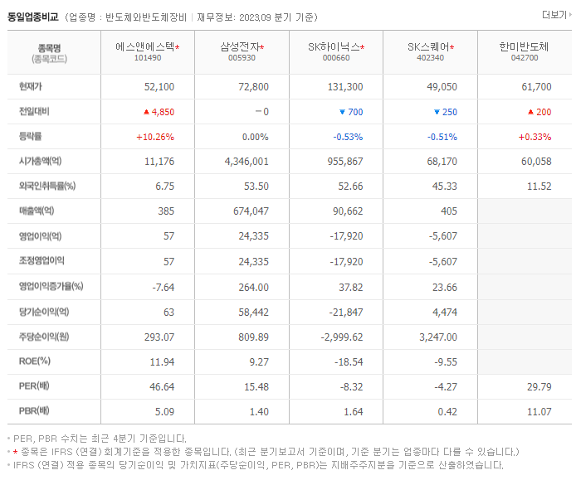Click the 955,867 market cap value
Viewport: 576px width, 480px height.
345,162
